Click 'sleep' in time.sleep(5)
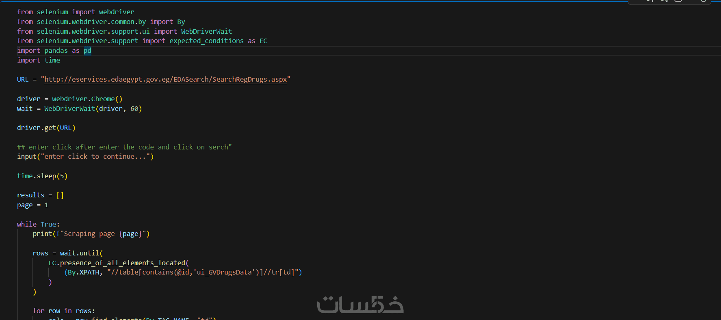Viewport: 721px width, 320px height. (46, 176)
